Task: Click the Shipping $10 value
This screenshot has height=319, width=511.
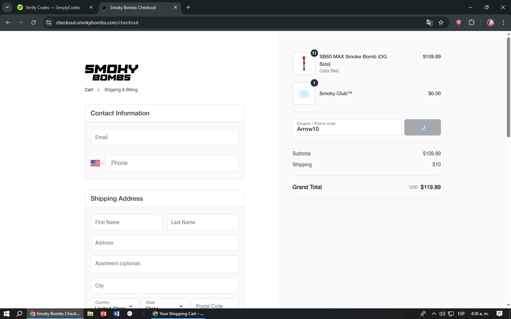Action: tap(436, 165)
